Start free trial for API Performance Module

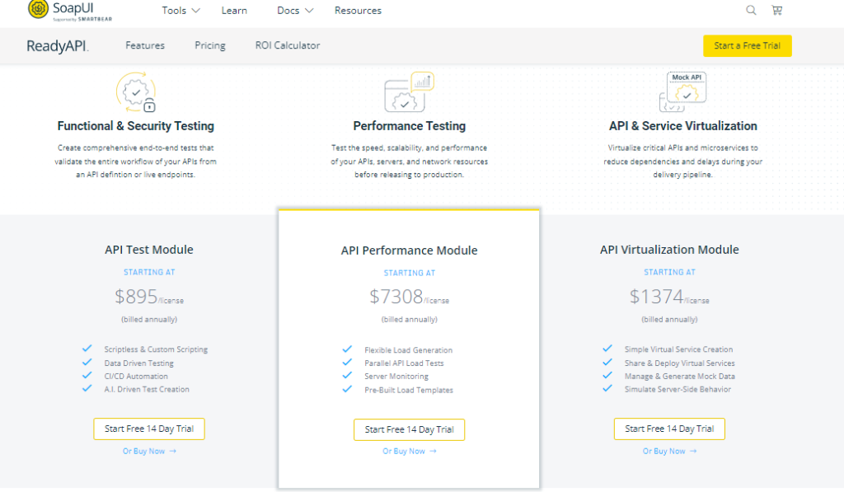pos(409,429)
